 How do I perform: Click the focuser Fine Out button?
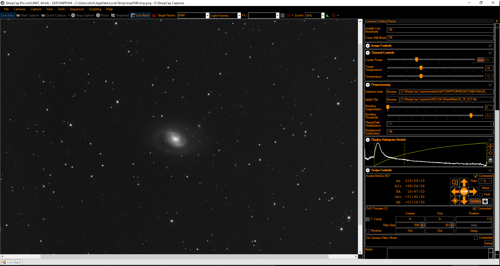coord(440,231)
